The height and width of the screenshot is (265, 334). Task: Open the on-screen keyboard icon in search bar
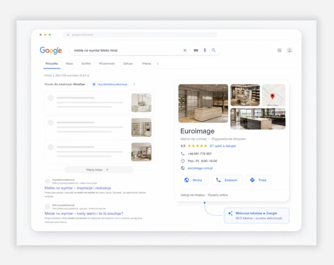click(196, 50)
